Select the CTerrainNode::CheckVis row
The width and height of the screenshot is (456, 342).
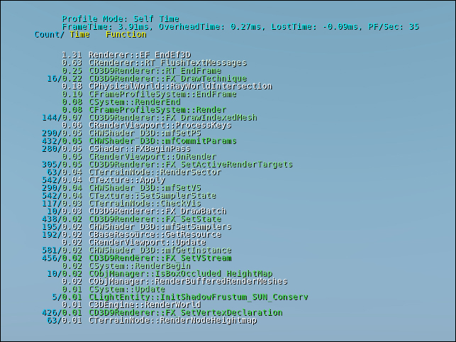pos(121,204)
